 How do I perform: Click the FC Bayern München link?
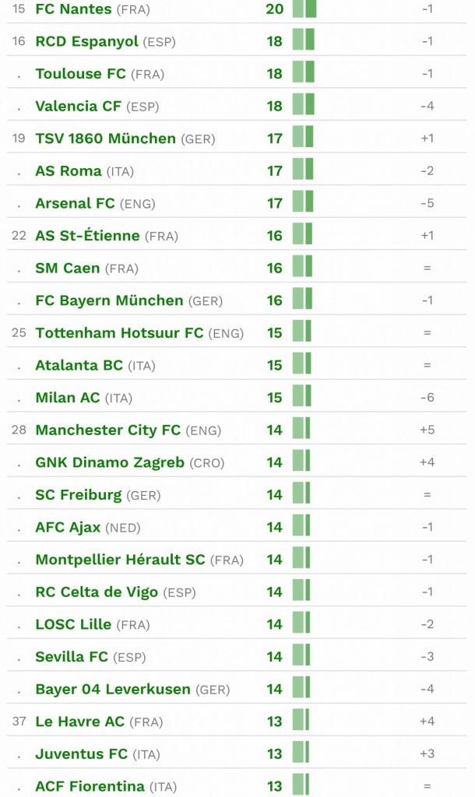[109, 300]
